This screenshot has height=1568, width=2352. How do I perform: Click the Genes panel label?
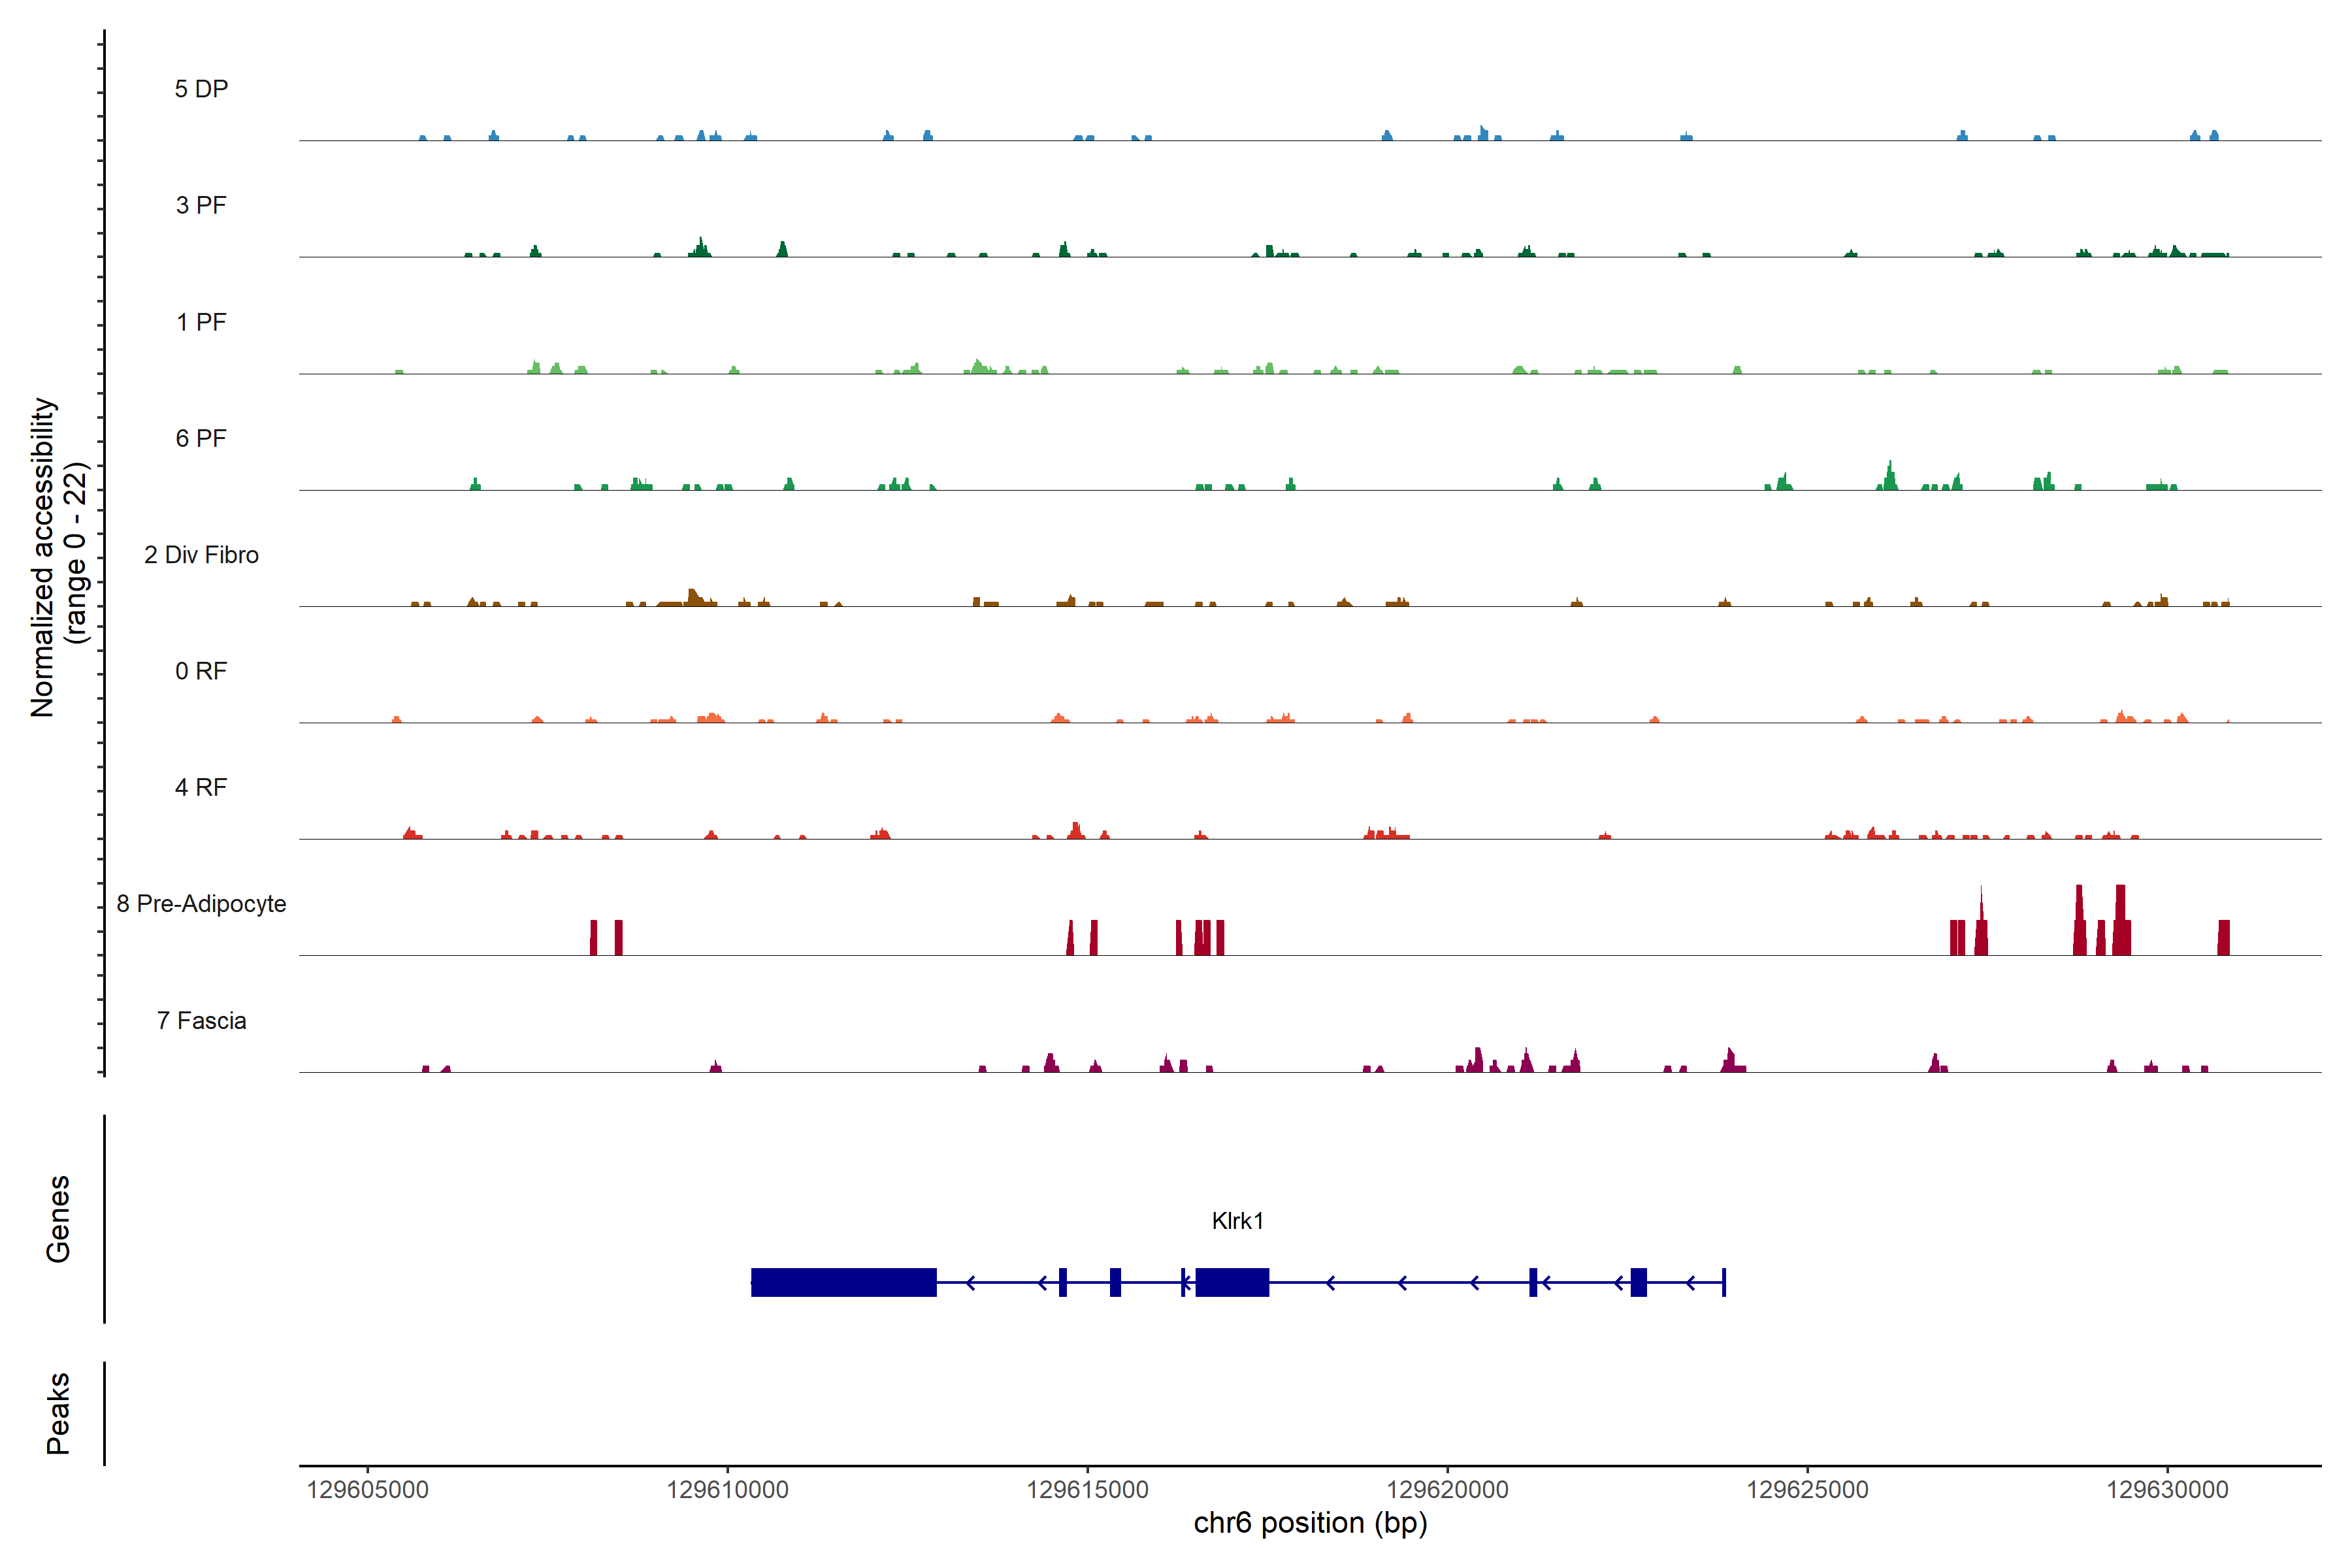58,1219
